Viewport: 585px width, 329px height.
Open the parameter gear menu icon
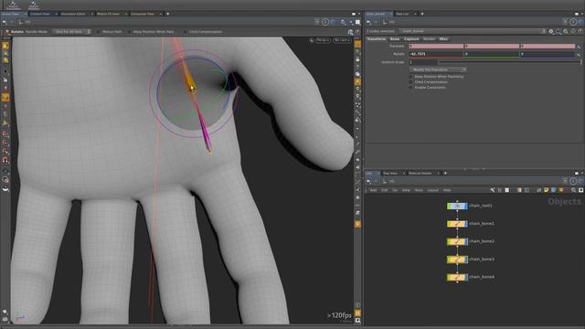[x=551, y=32]
